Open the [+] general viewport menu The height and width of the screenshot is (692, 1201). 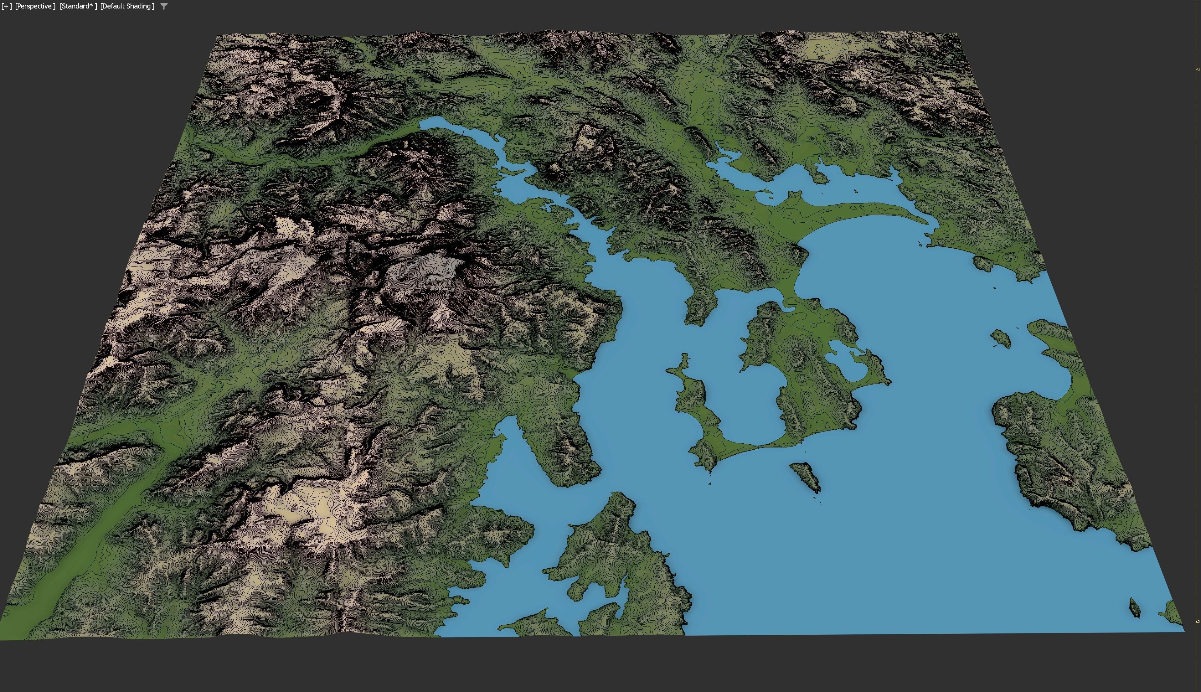tap(7, 6)
